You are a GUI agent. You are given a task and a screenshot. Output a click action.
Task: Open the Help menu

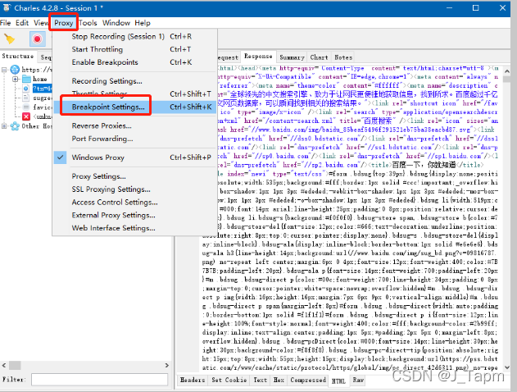tap(143, 23)
